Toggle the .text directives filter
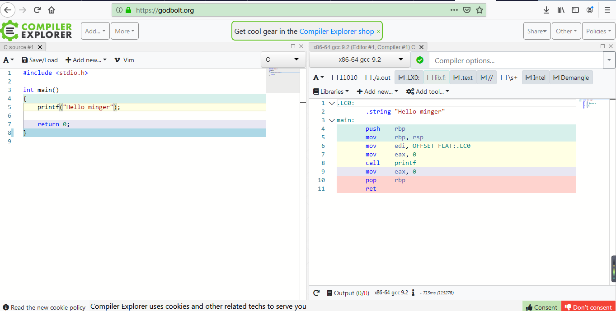 (463, 78)
